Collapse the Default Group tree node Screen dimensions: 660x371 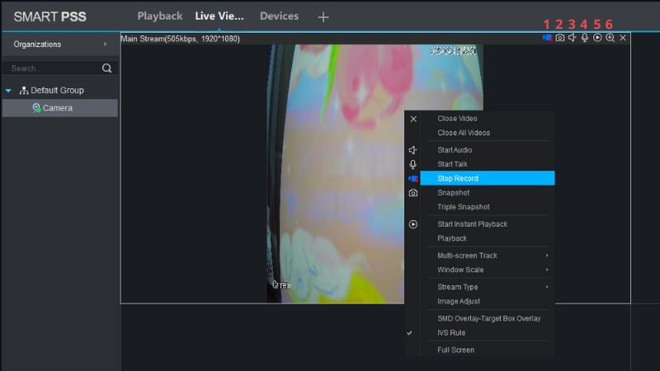[8, 91]
